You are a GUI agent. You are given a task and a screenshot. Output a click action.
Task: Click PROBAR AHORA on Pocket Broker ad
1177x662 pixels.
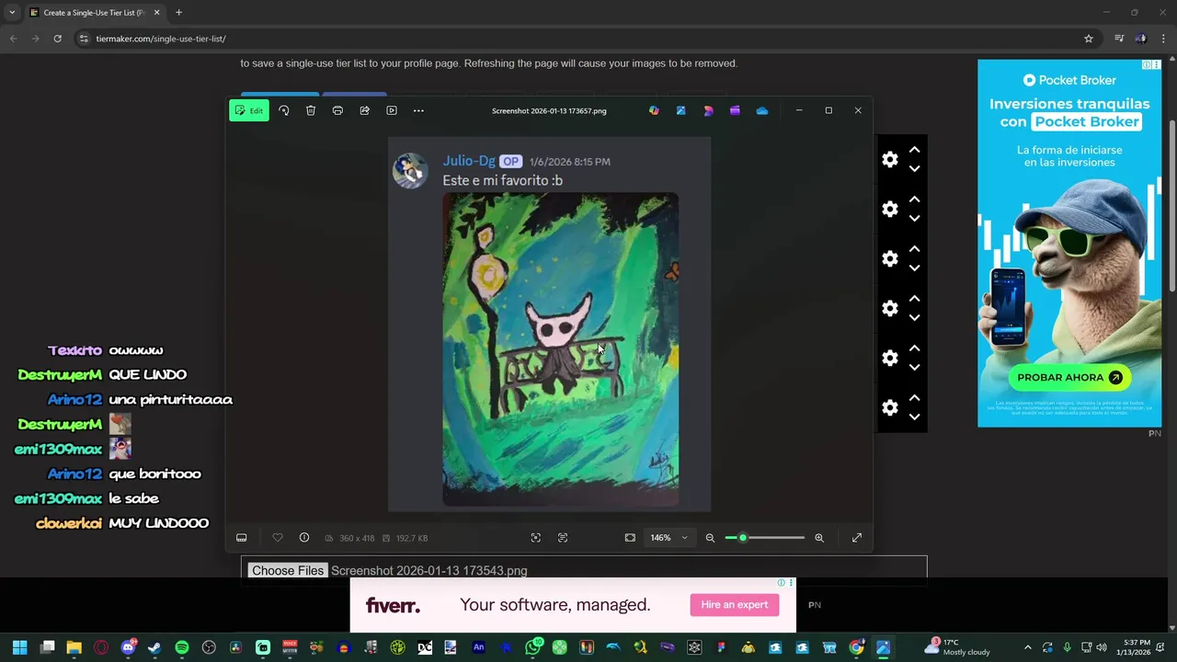[x=1068, y=377]
